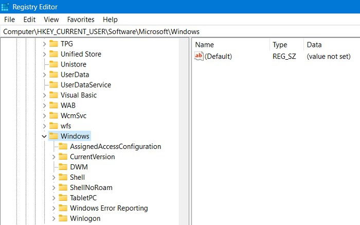360x225 pixels.
Task: Click the Windows Error Reporting folder icon
Action: pos(63,208)
